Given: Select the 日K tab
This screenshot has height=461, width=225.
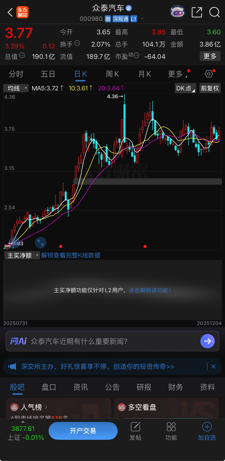Looking at the screenshot, I should [x=80, y=74].
